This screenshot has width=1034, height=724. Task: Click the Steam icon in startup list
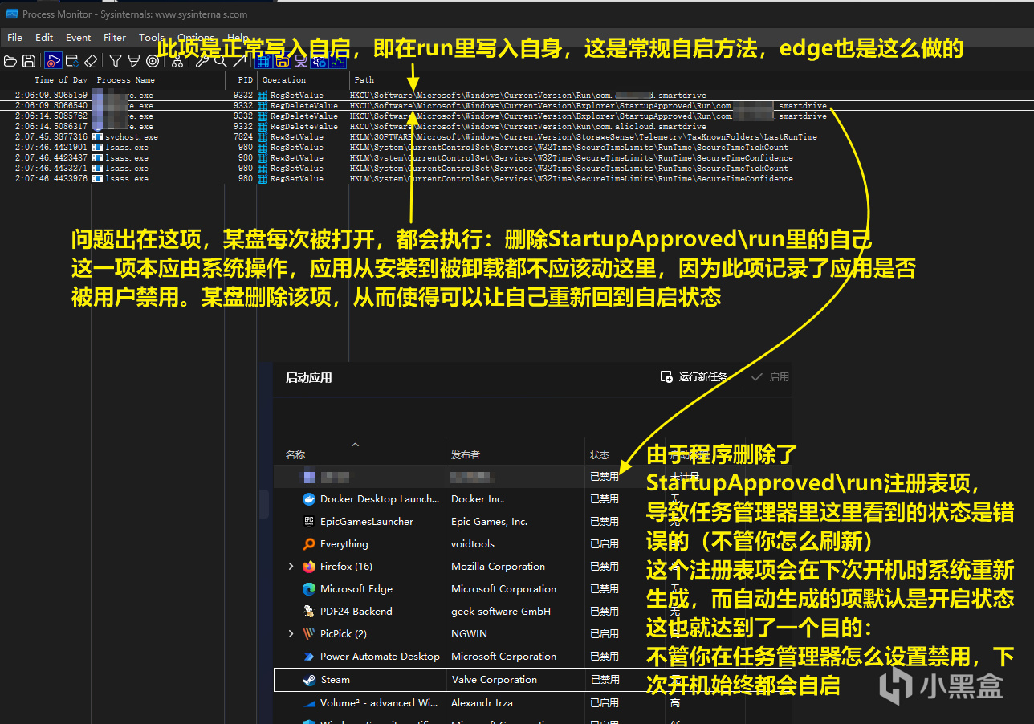pyautogui.click(x=309, y=680)
